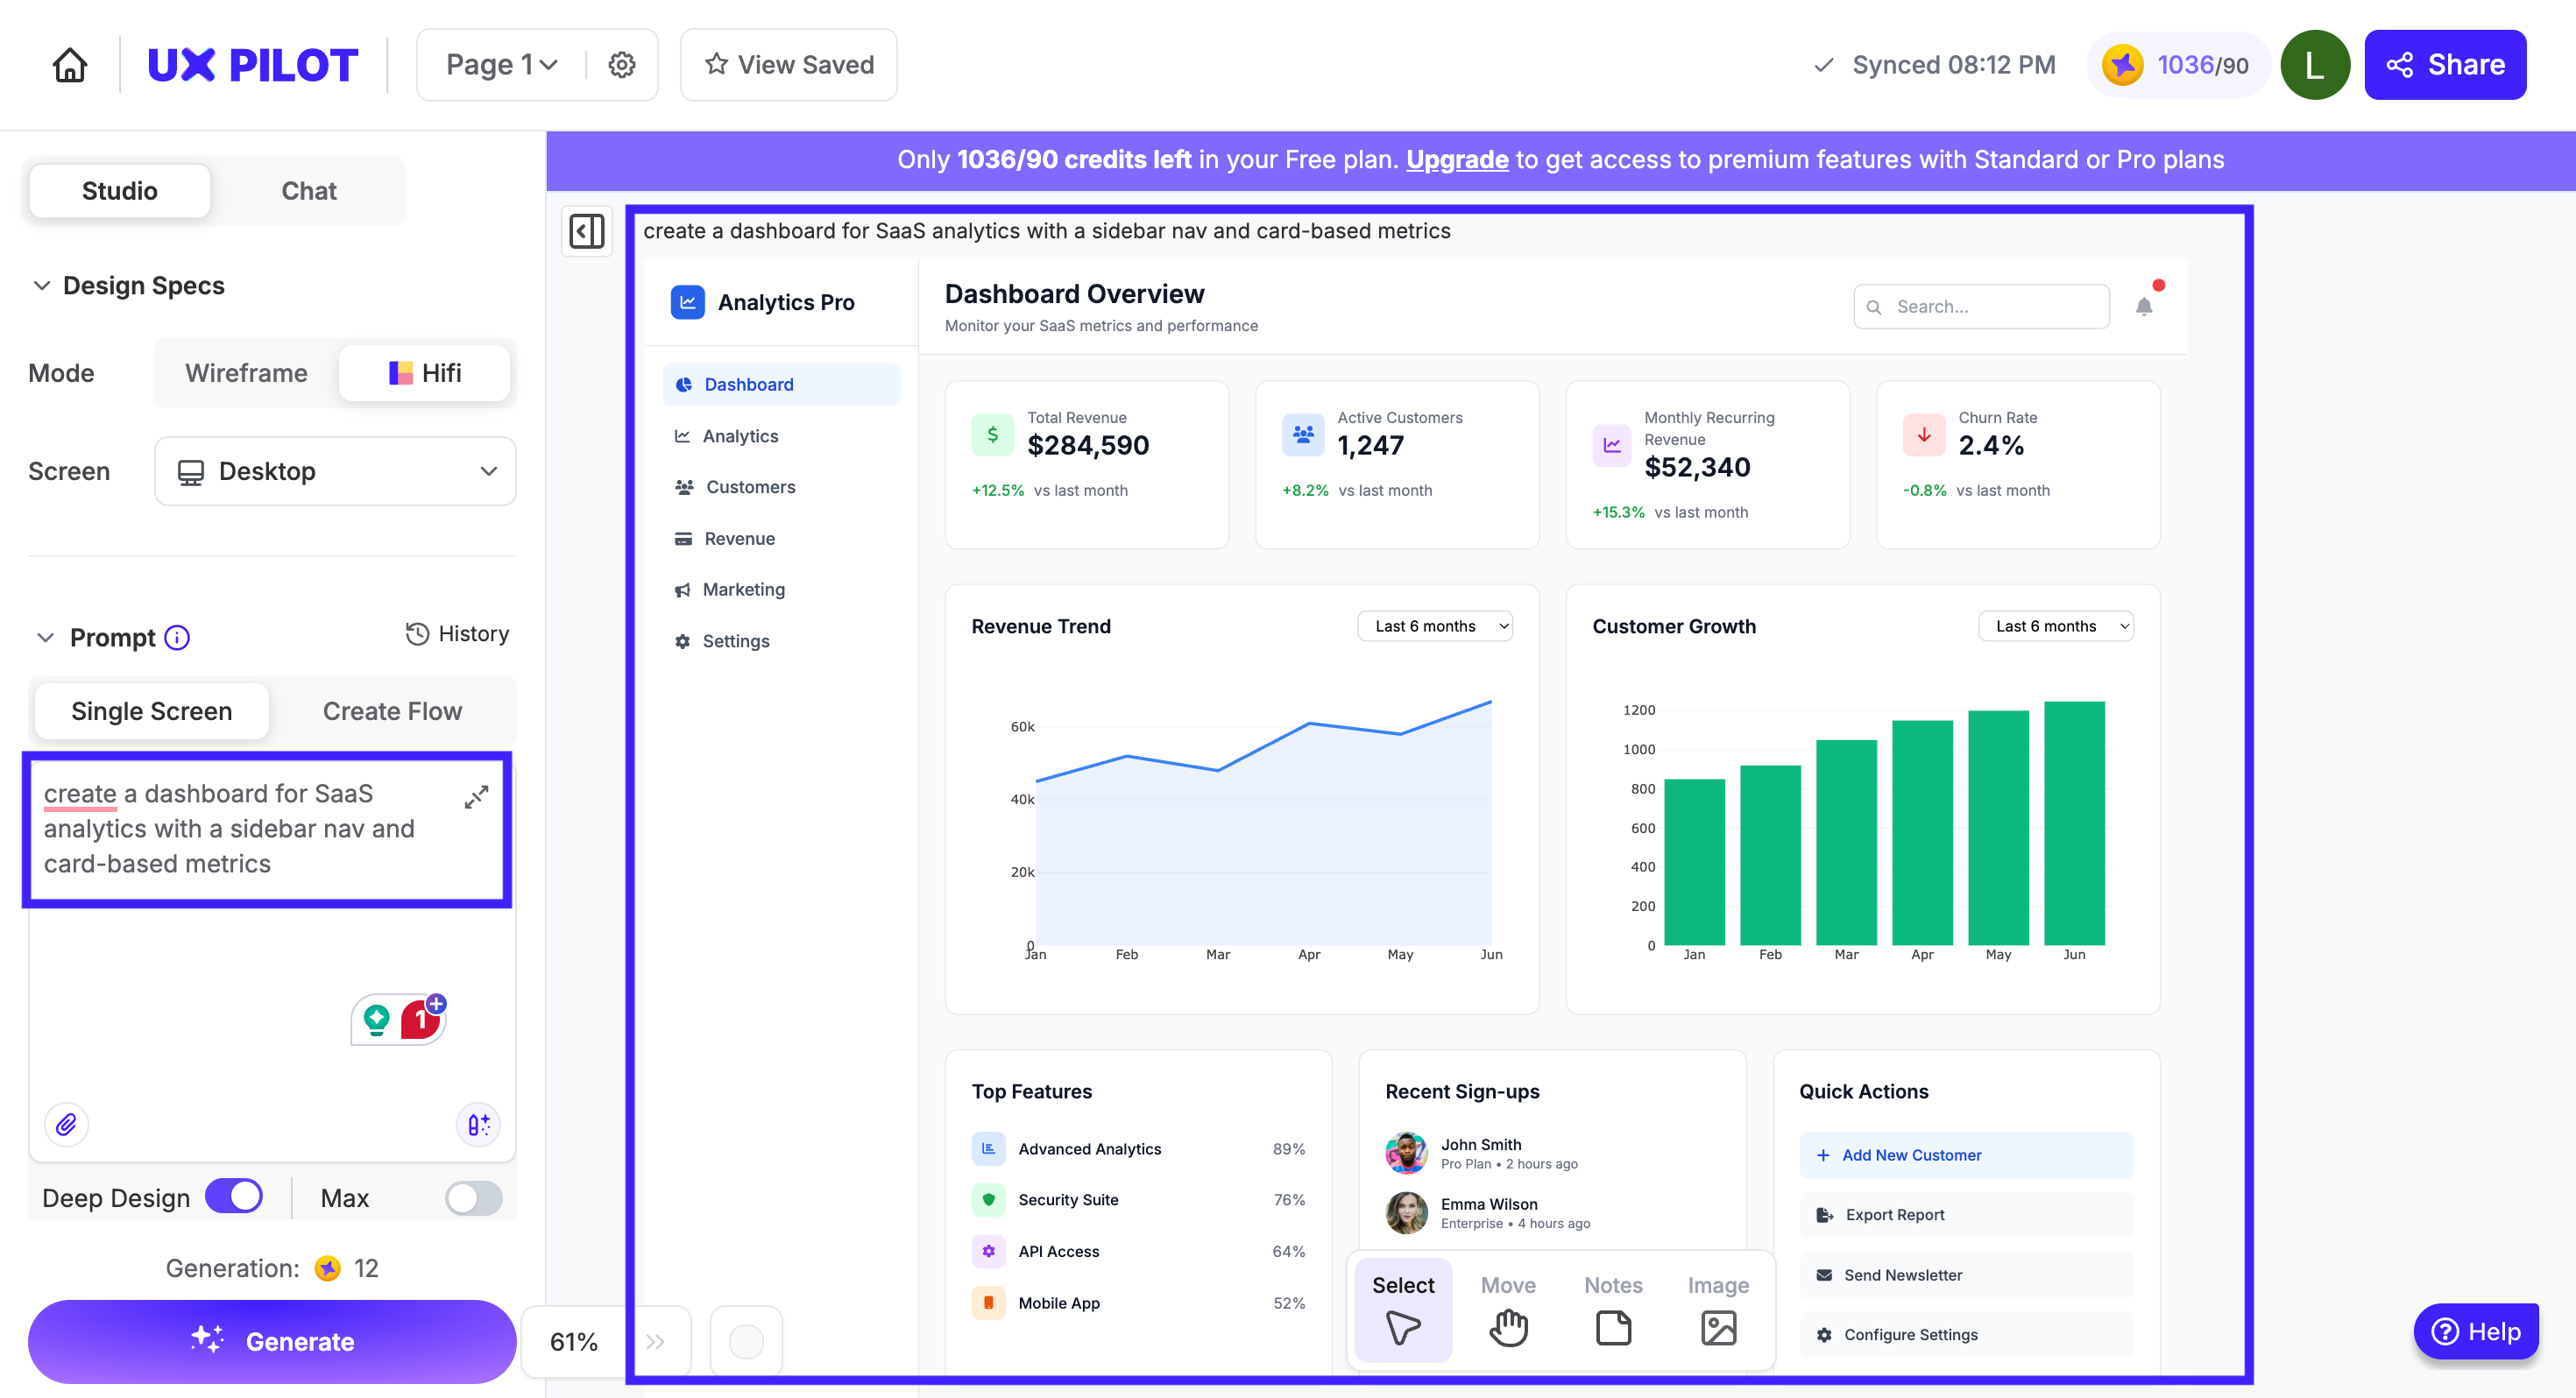Enable the Max toggle
Image resolution: width=2576 pixels, height=1398 pixels.
(473, 1197)
